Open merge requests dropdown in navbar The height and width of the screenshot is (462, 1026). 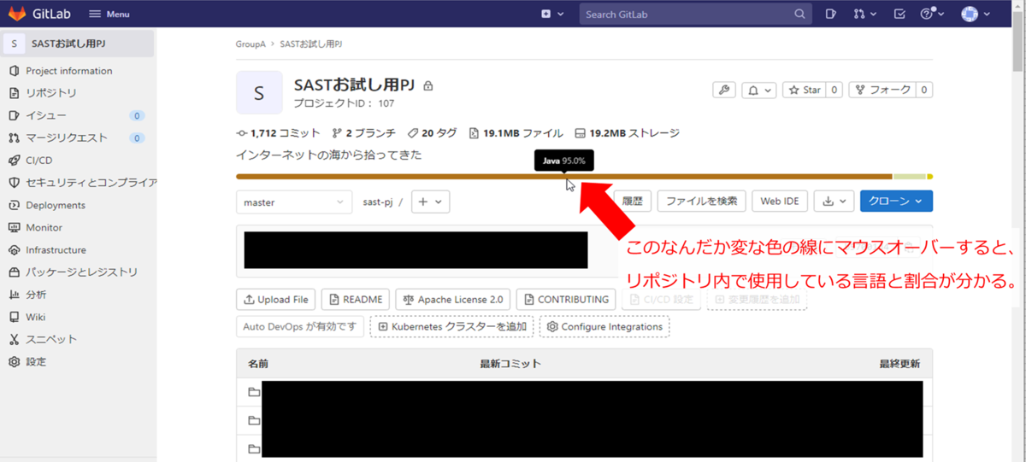864,15
